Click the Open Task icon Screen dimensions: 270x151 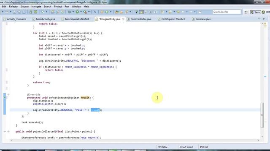click(x=121, y=12)
